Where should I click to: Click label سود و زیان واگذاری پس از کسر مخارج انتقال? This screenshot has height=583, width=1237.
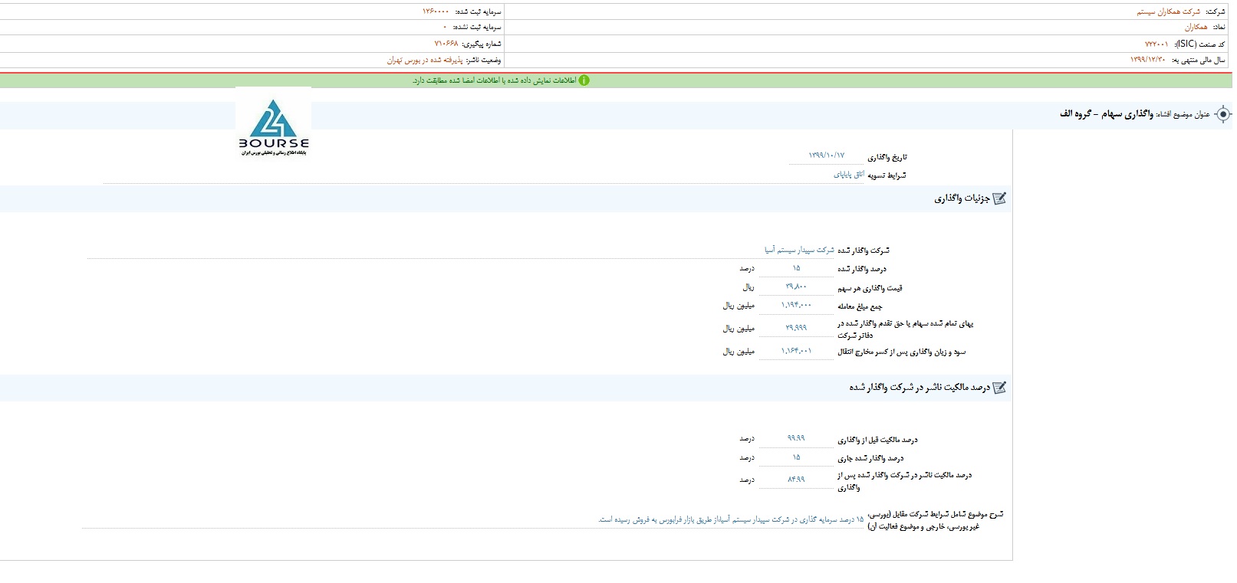tap(902, 352)
